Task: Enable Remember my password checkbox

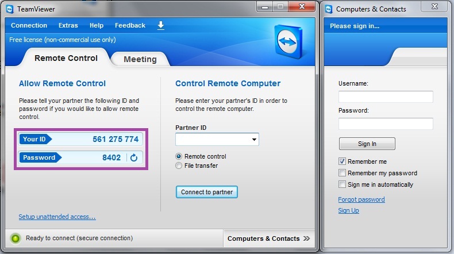Action: (342, 173)
